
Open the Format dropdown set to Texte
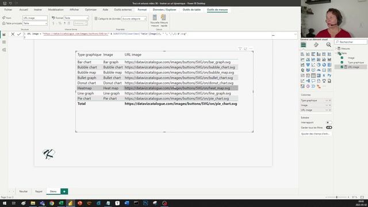(76, 18)
